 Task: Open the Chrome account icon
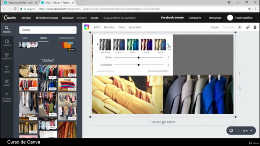(x=229, y=2)
